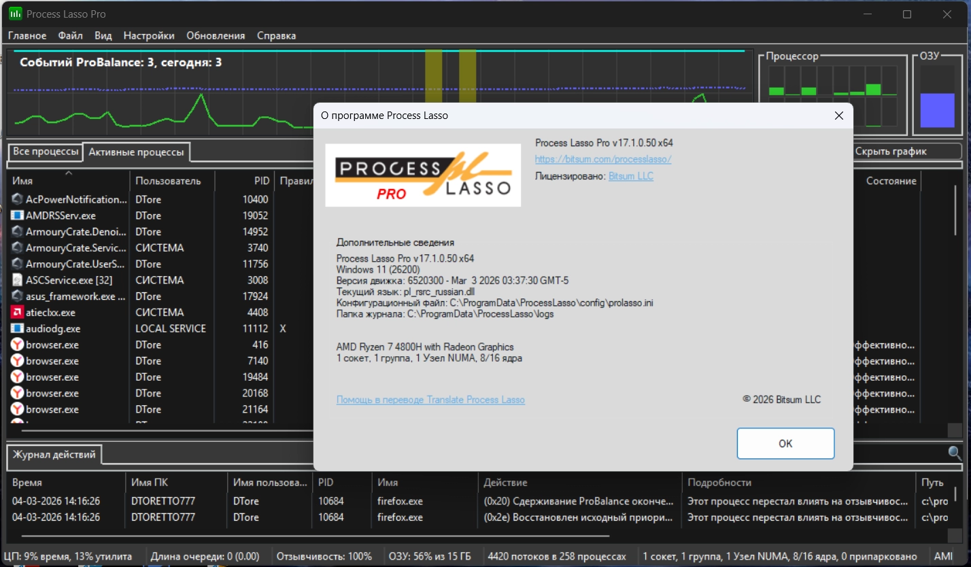Screen dimensions: 971x567
Task: Click the Process Lasso Pro logo image
Action: (423, 175)
